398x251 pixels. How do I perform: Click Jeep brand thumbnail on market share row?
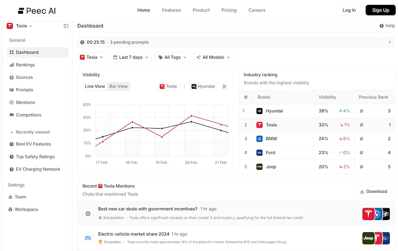coord(368,238)
